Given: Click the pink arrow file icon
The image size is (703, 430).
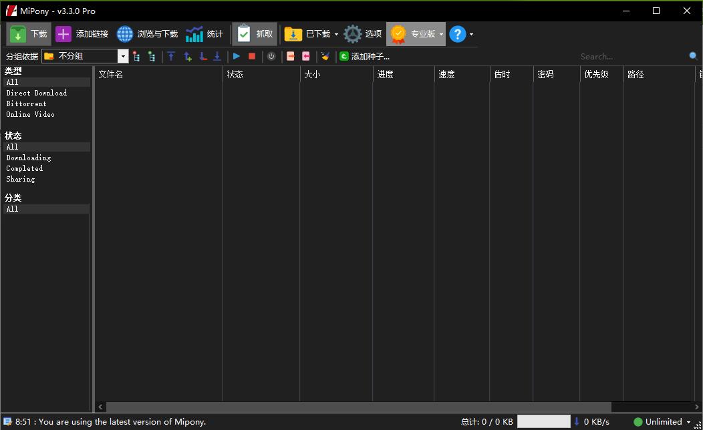Looking at the screenshot, I should click(x=306, y=57).
